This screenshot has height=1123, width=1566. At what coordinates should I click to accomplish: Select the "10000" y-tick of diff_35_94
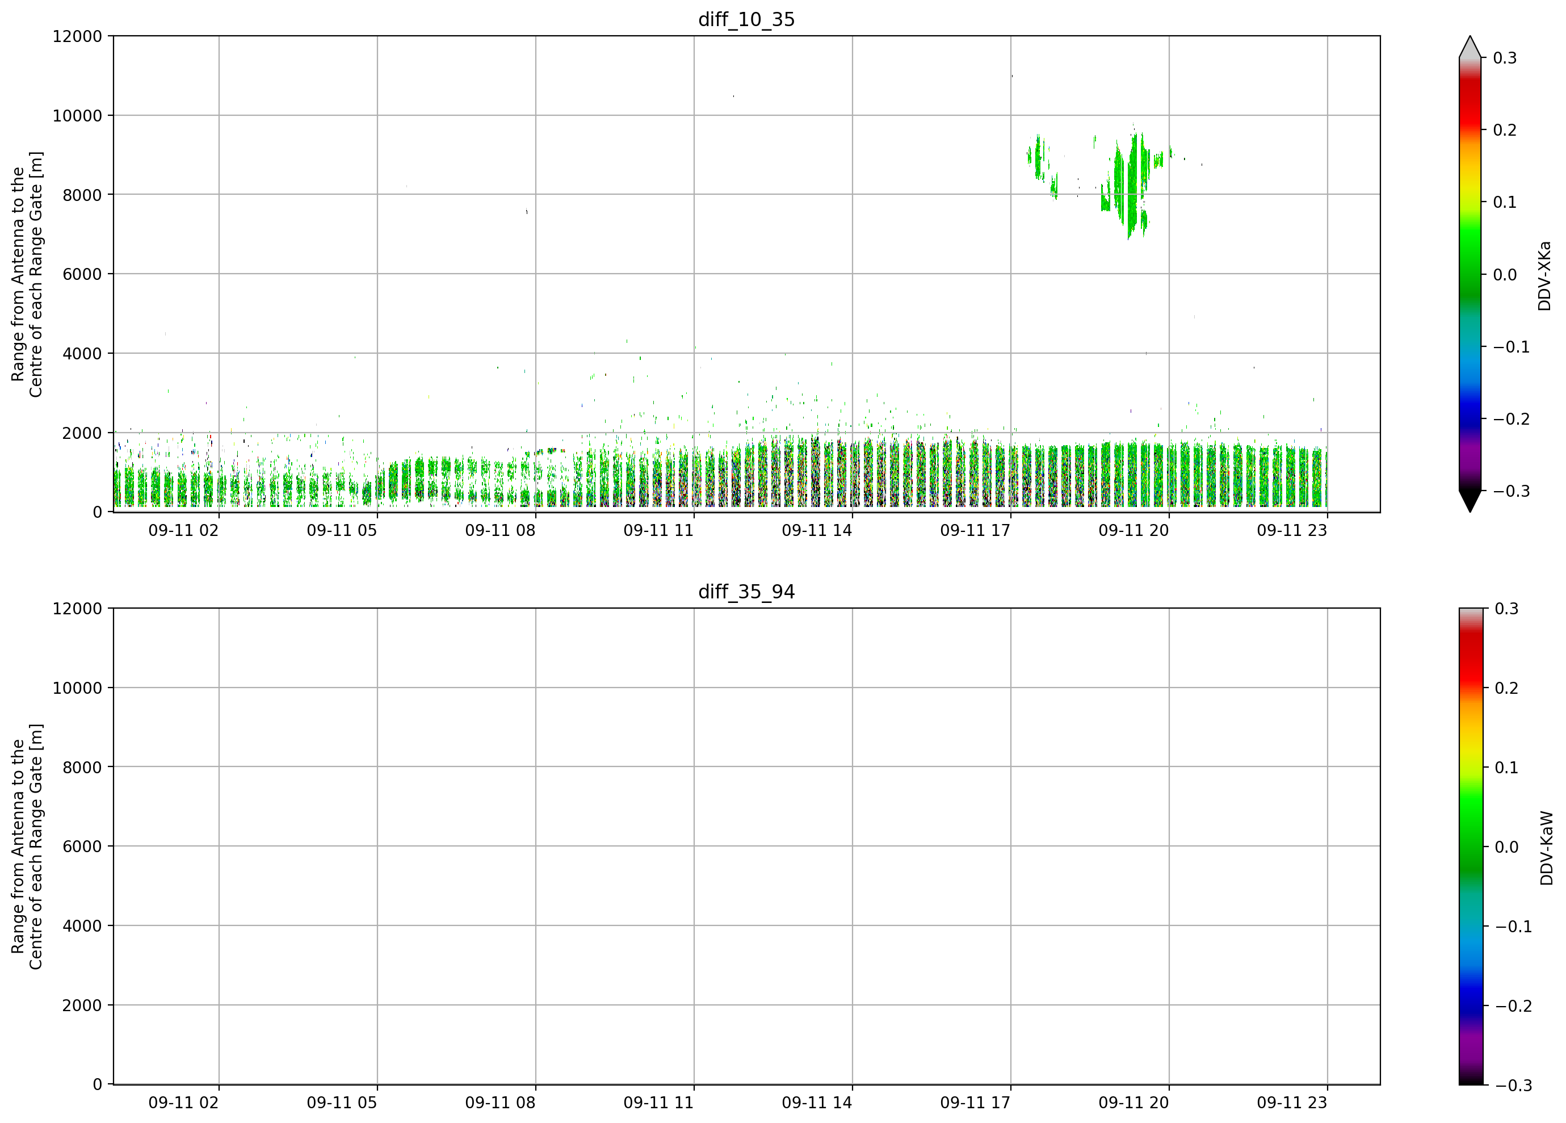click(77, 688)
